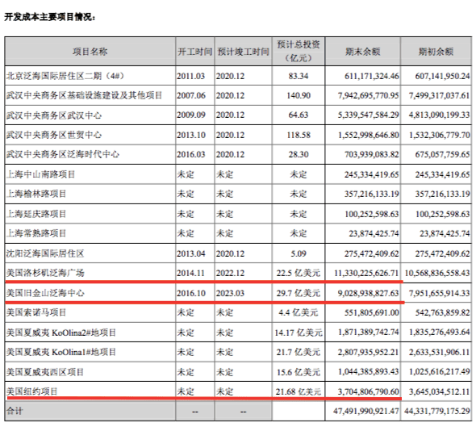Click opening balance 3,645,034,512.11
476x427 pixels.
[439, 391]
